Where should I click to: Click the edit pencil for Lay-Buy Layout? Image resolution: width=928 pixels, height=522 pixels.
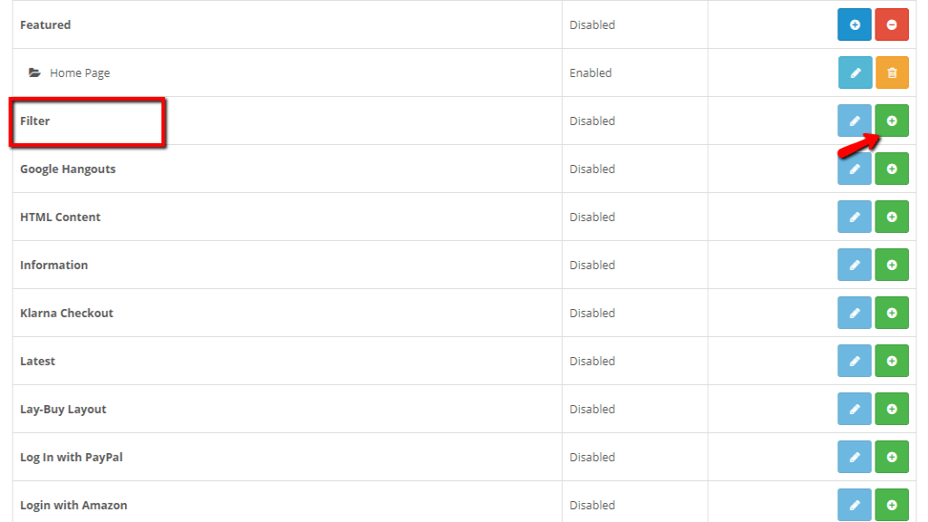pos(854,410)
